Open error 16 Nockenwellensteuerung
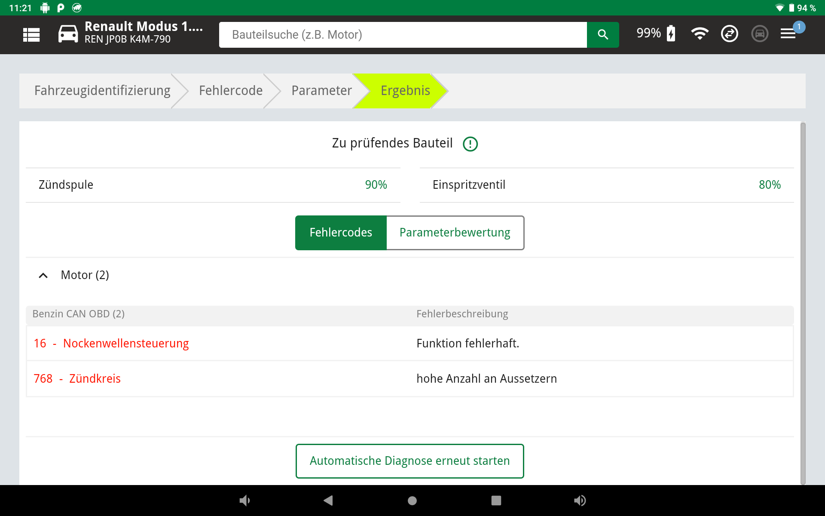The height and width of the screenshot is (516, 825). tap(111, 344)
